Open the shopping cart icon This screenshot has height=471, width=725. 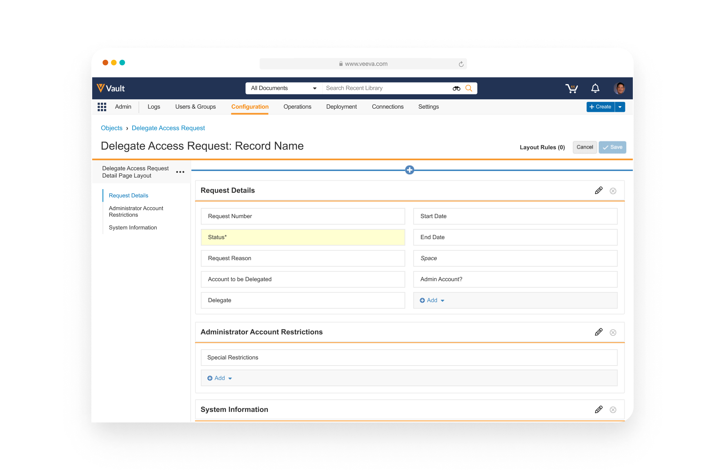point(571,88)
